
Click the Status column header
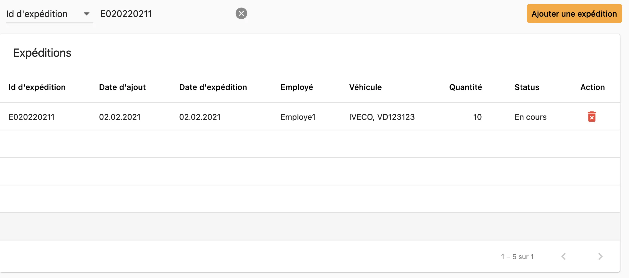click(527, 87)
